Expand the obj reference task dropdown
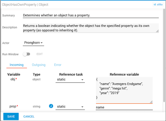The height and width of the screenshot is (121, 166). tap(70, 79)
